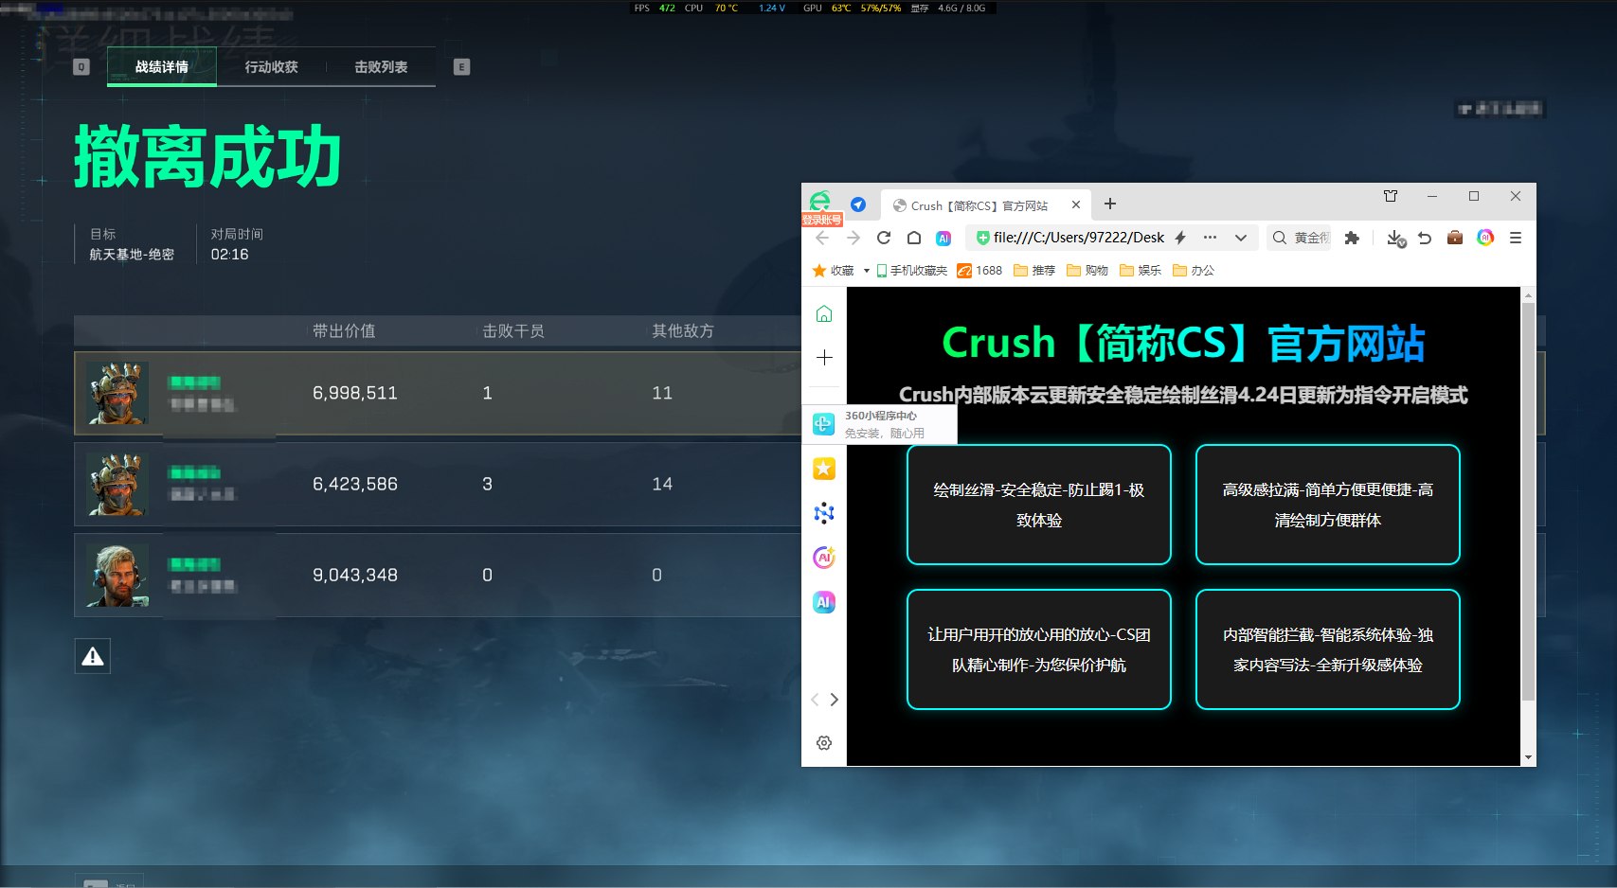Image resolution: width=1617 pixels, height=888 pixels.
Task: Expand the 收藏 favorites dropdown arrow
Action: pos(866,271)
